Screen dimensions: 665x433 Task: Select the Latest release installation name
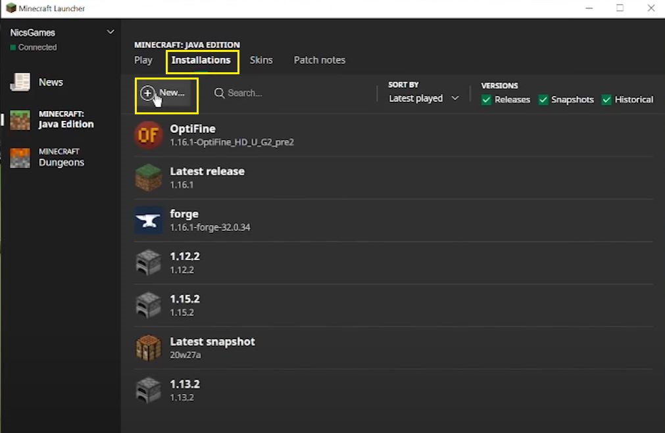tap(207, 171)
